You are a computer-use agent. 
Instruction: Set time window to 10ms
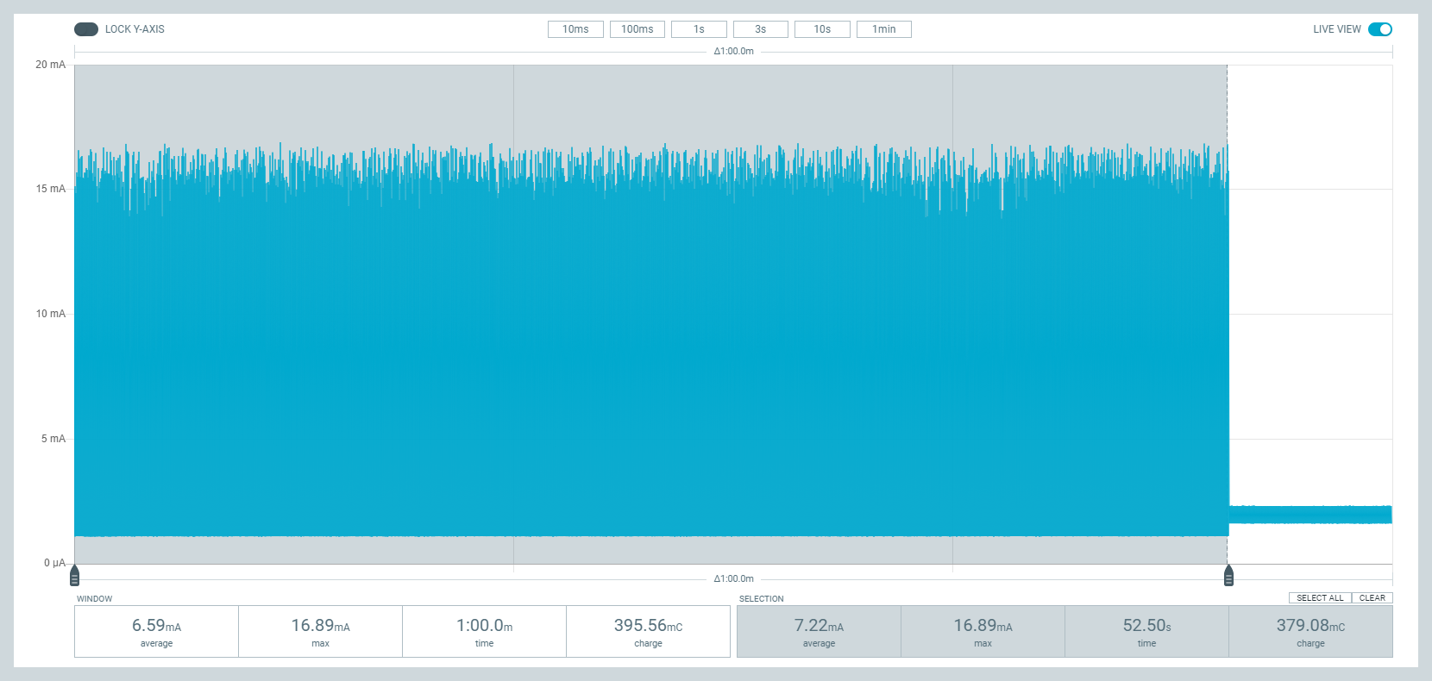tap(575, 29)
